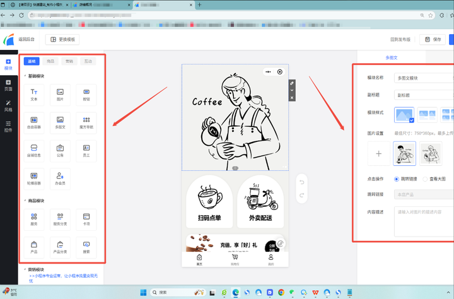Add the 产品分类 product category module
Screen dimensions: 454x299
pyautogui.click(x=60, y=247)
